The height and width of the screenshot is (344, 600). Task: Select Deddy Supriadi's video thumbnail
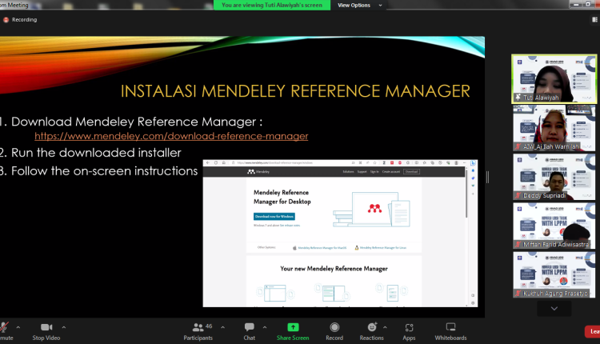(554, 177)
